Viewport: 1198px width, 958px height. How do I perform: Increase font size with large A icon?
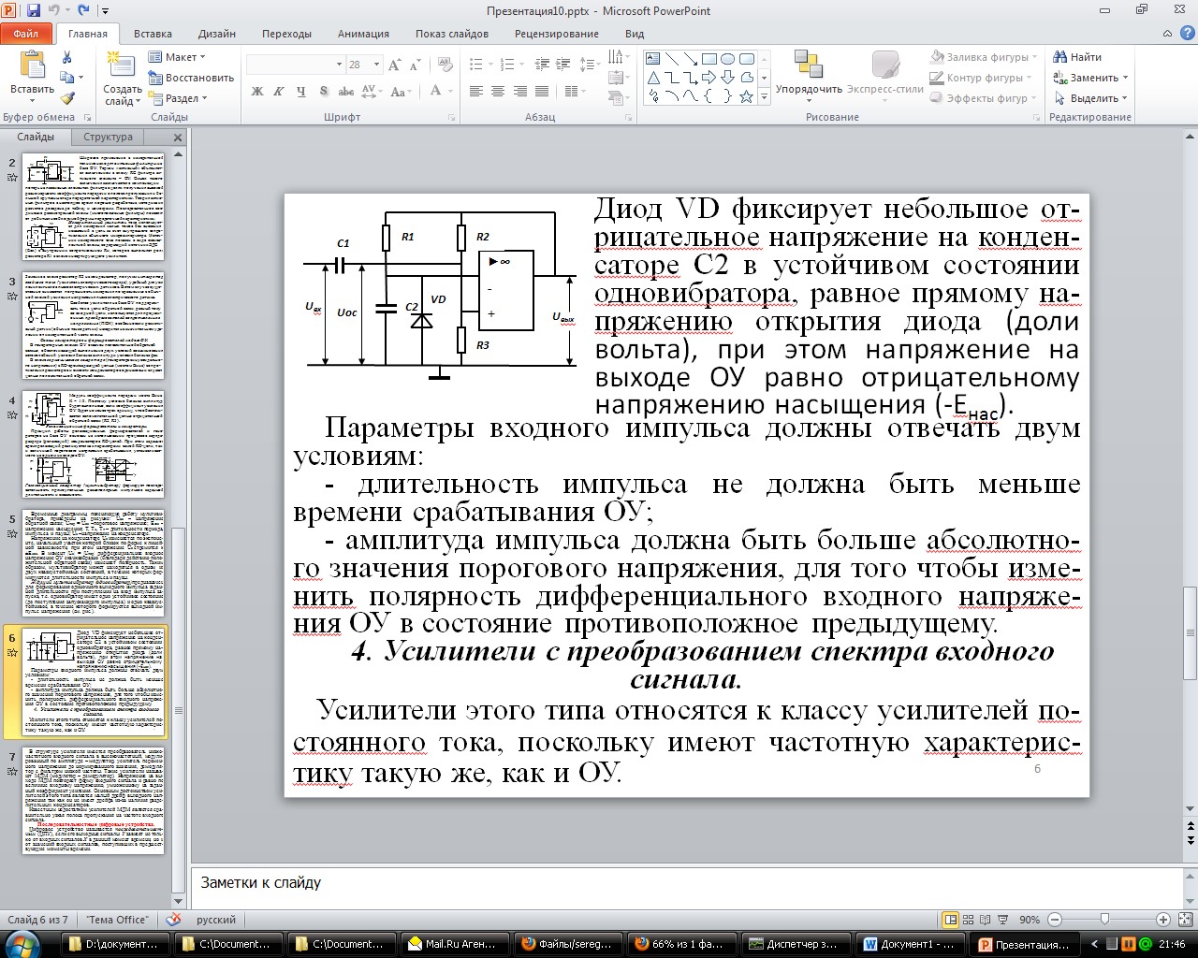click(394, 65)
